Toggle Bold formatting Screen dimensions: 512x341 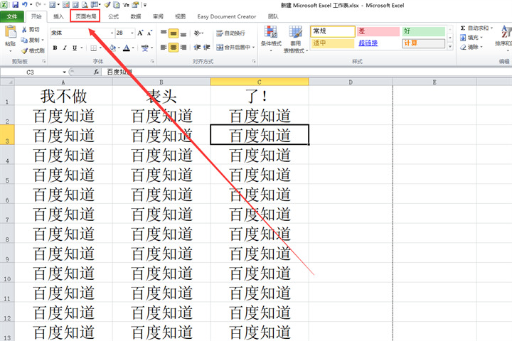(55, 48)
